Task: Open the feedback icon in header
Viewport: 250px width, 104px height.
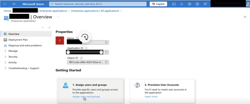Action: [x=205, y=4]
